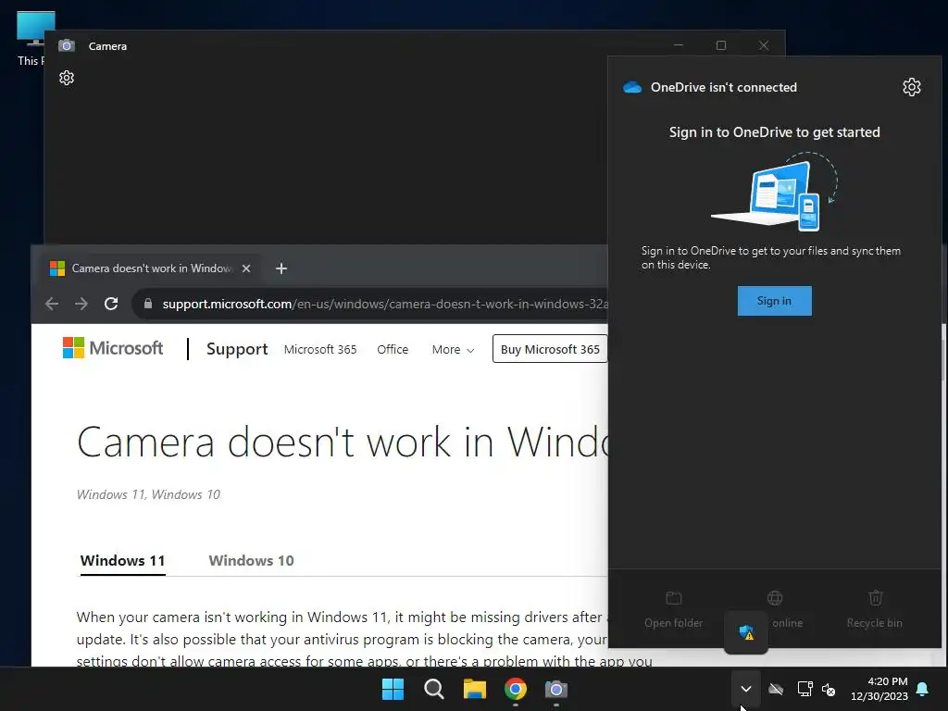Open folder in OneDrive panel
948x711 pixels.
pyautogui.click(x=674, y=609)
